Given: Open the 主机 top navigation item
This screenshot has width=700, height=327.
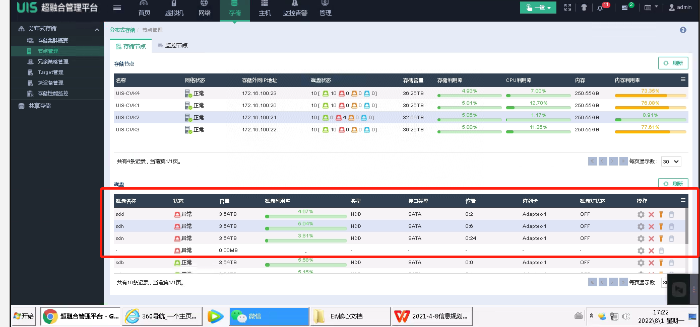Looking at the screenshot, I should point(265,9).
